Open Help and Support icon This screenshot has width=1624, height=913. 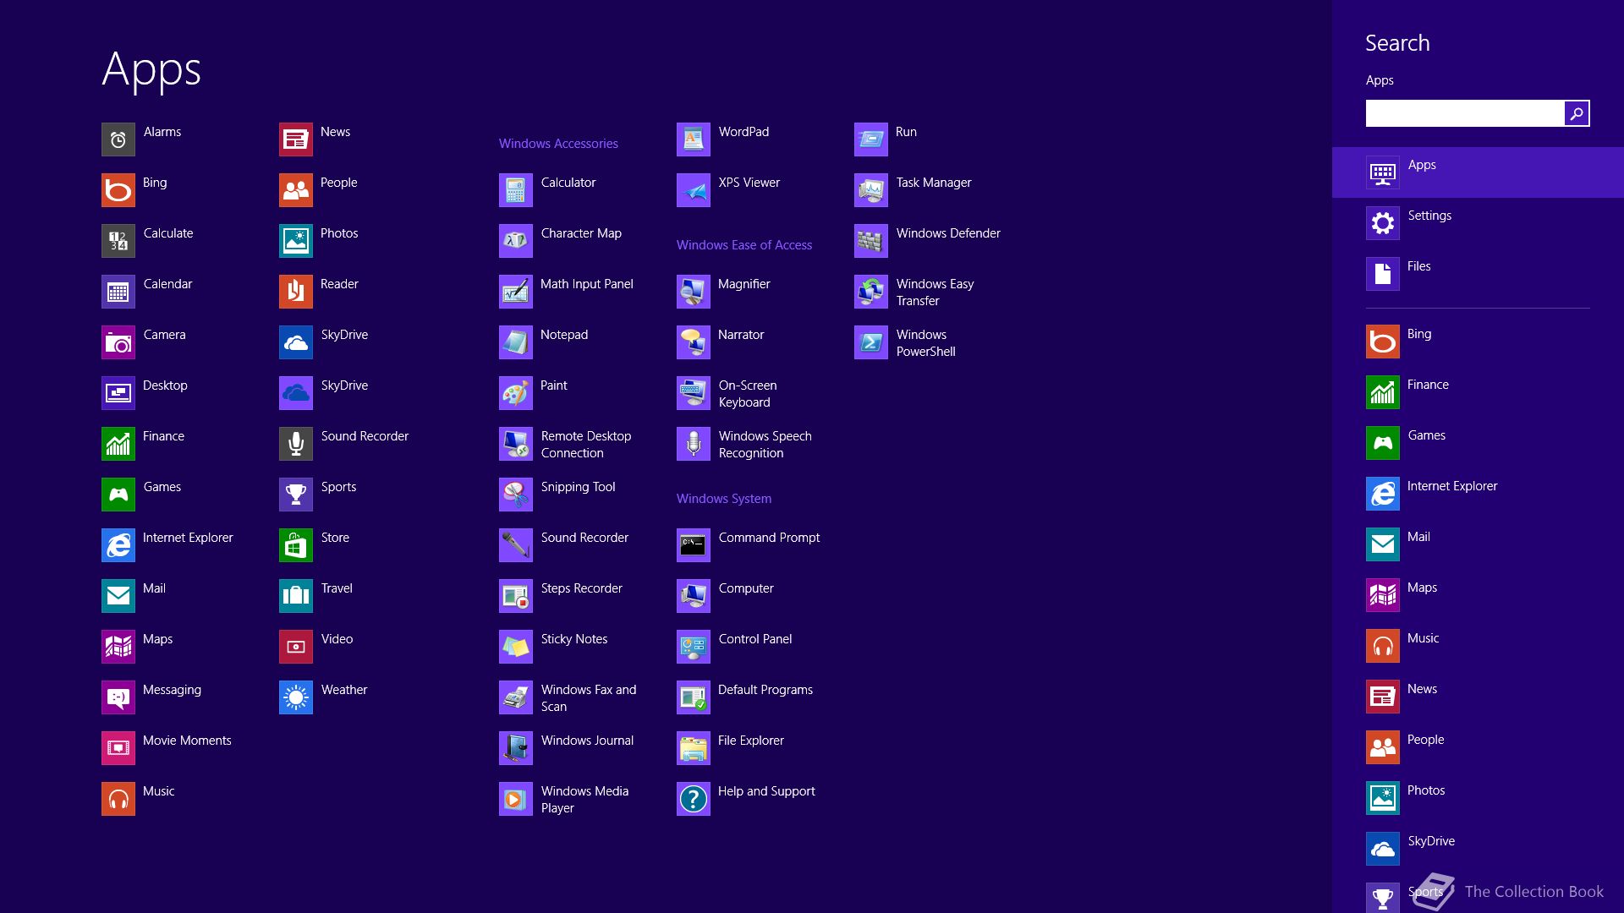pyautogui.click(x=694, y=799)
